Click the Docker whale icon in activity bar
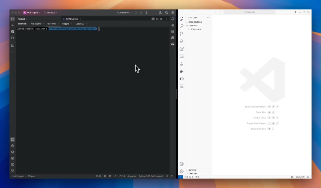This screenshot has height=188, width=321. [x=182, y=71]
